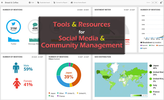Toggle Japan legend under donut chart

pos(52,93)
